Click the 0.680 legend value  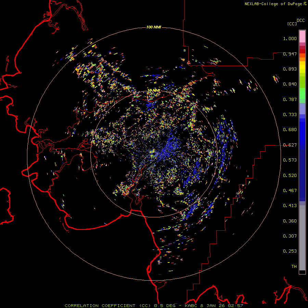pyautogui.click(x=290, y=130)
